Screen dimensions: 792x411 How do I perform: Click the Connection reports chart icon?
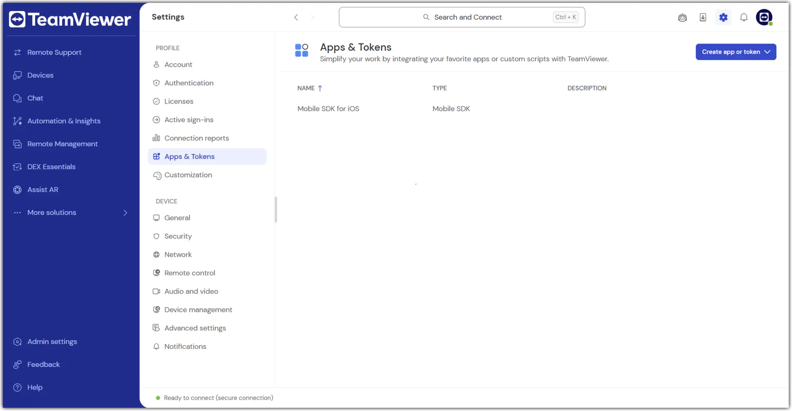pyautogui.click(x=157, y=138)
